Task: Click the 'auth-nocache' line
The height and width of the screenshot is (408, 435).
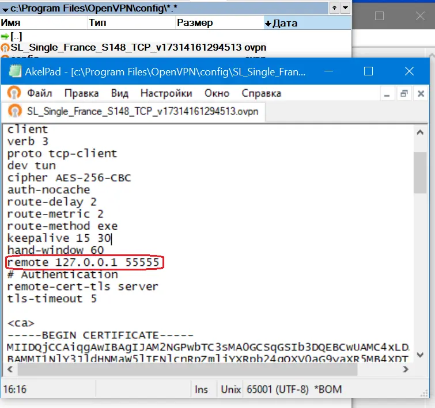Action: pos(48,189)
